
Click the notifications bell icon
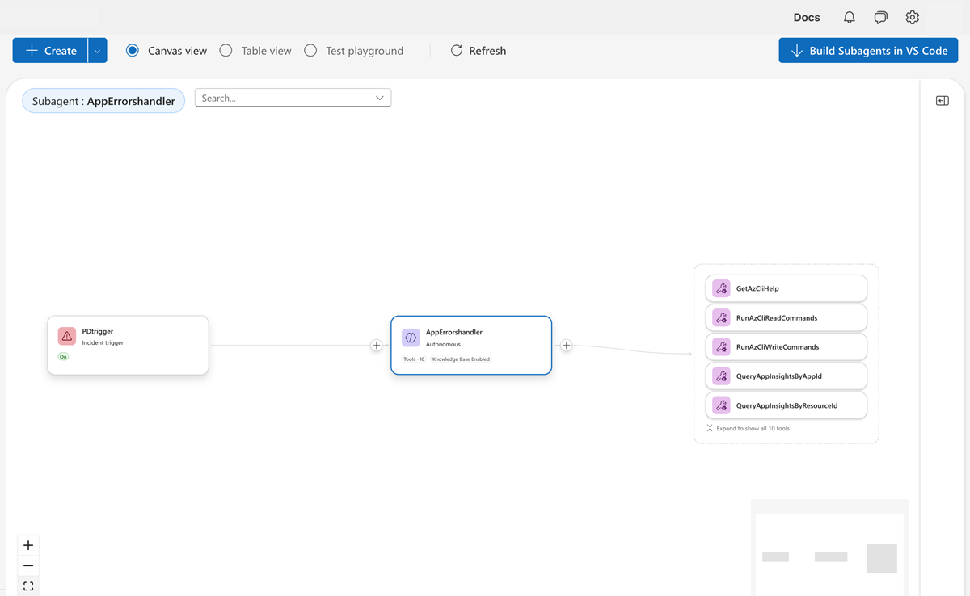click(849, 17)
